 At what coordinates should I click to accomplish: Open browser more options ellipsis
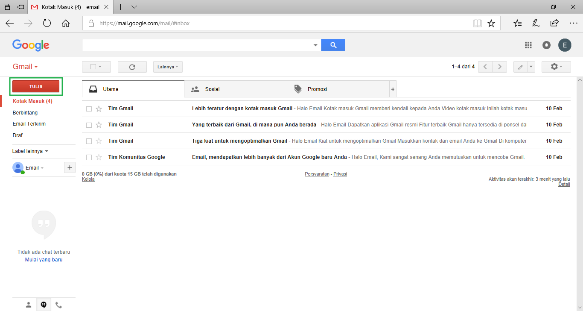coord(573,23)
